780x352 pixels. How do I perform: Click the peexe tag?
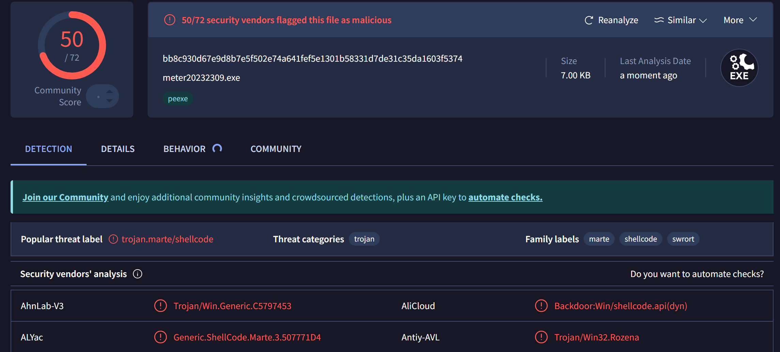click(178, 99)
